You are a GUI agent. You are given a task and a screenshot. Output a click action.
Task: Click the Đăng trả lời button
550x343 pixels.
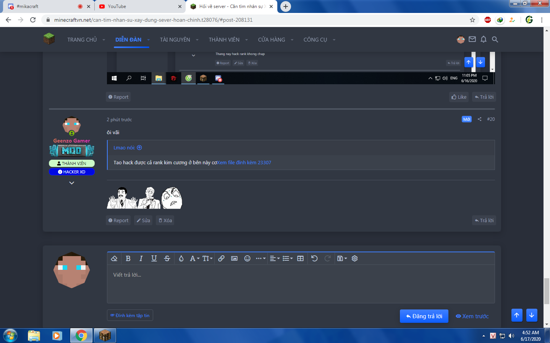point(424,316)
